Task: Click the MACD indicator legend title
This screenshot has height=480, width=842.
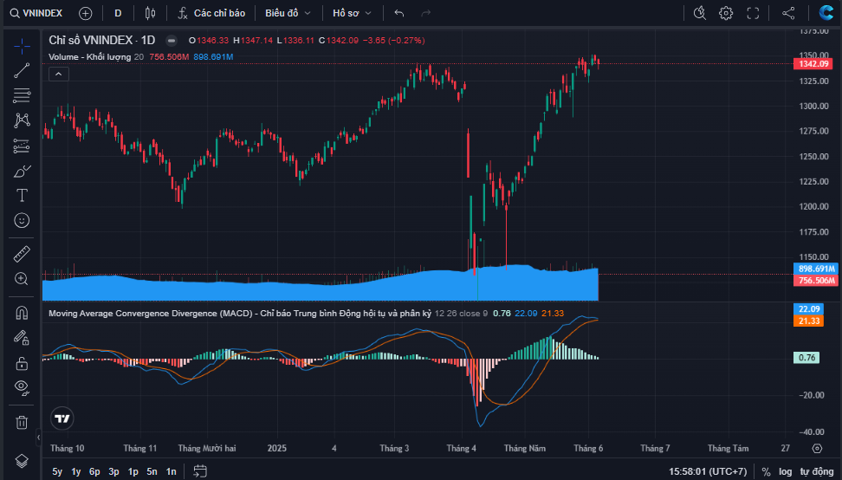Action: pos(240,313)
